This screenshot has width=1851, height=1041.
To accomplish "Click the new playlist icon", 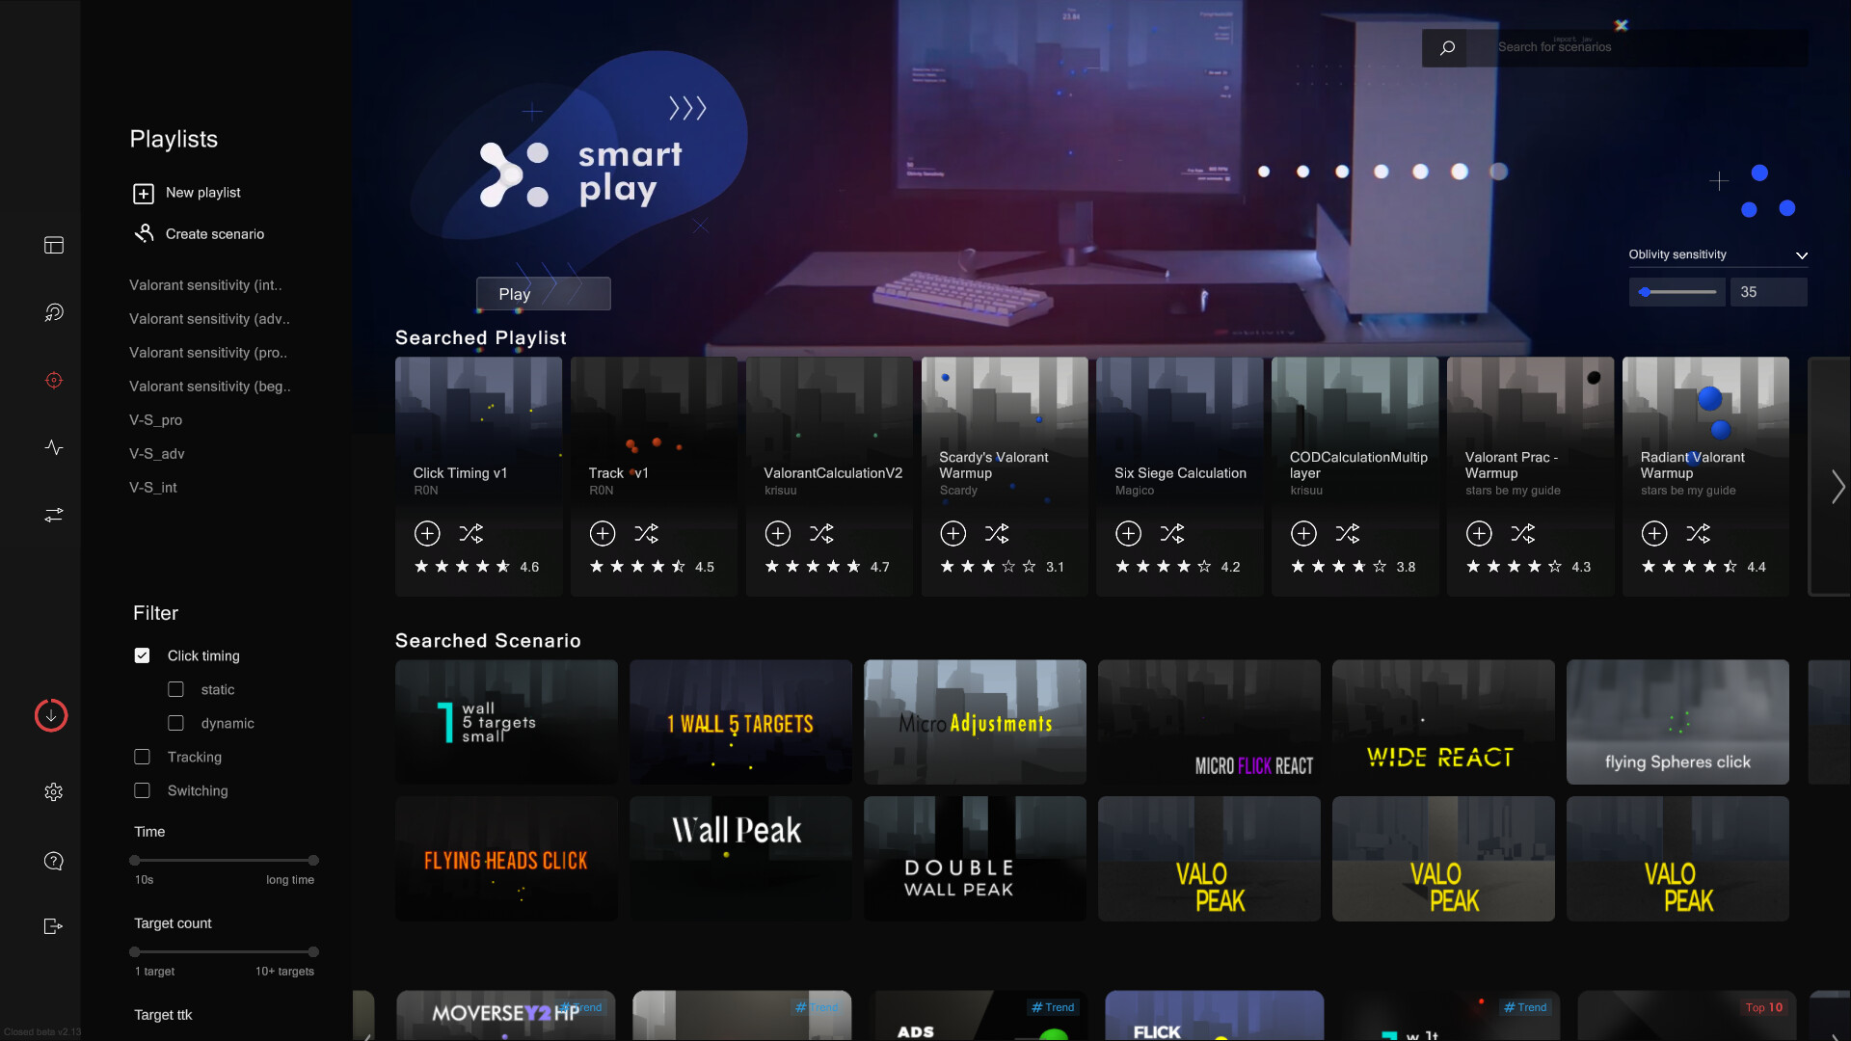I will pyautogui.click(x=143, y=192).
